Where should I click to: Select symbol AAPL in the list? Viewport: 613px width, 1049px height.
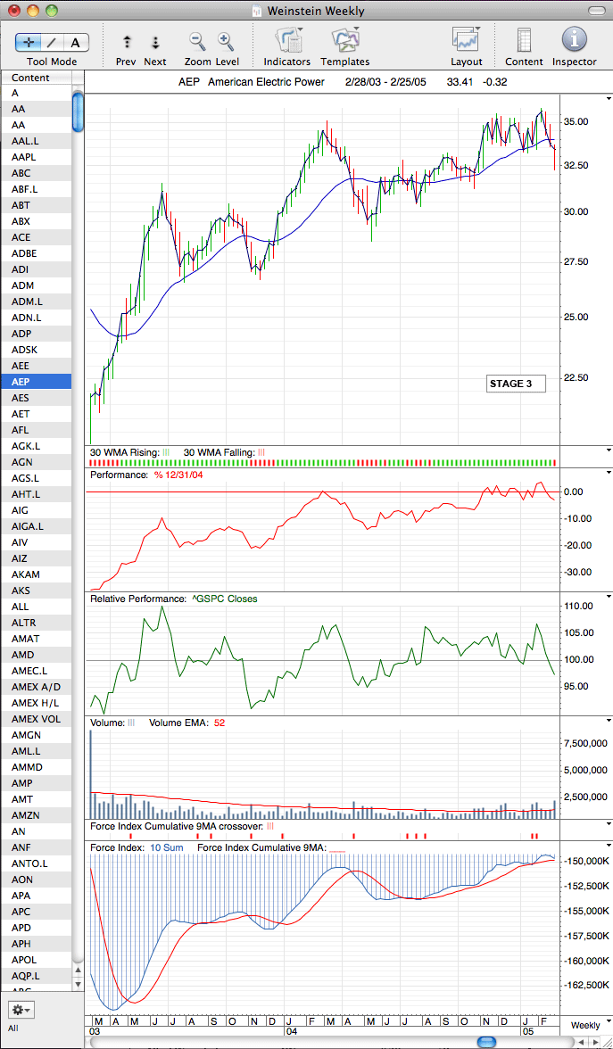[x=36, y=157]
